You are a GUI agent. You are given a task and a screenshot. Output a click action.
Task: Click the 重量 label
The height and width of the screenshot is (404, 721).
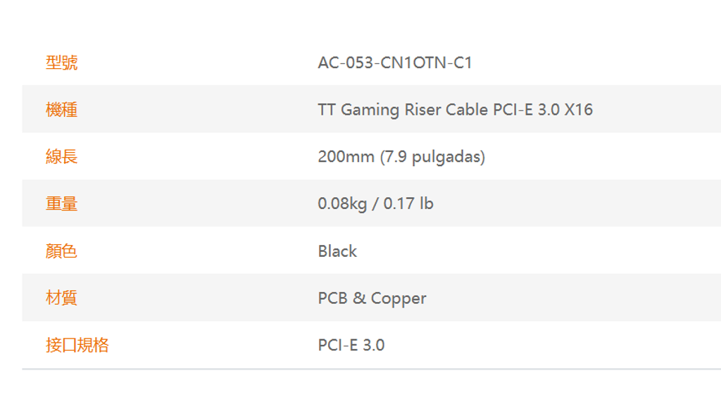62,203
